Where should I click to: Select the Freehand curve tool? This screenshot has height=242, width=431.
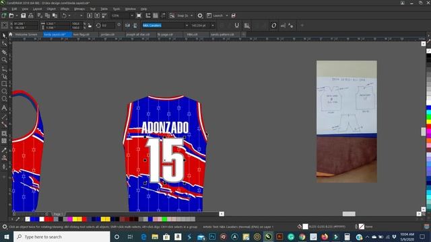click(x=4, y=69)
